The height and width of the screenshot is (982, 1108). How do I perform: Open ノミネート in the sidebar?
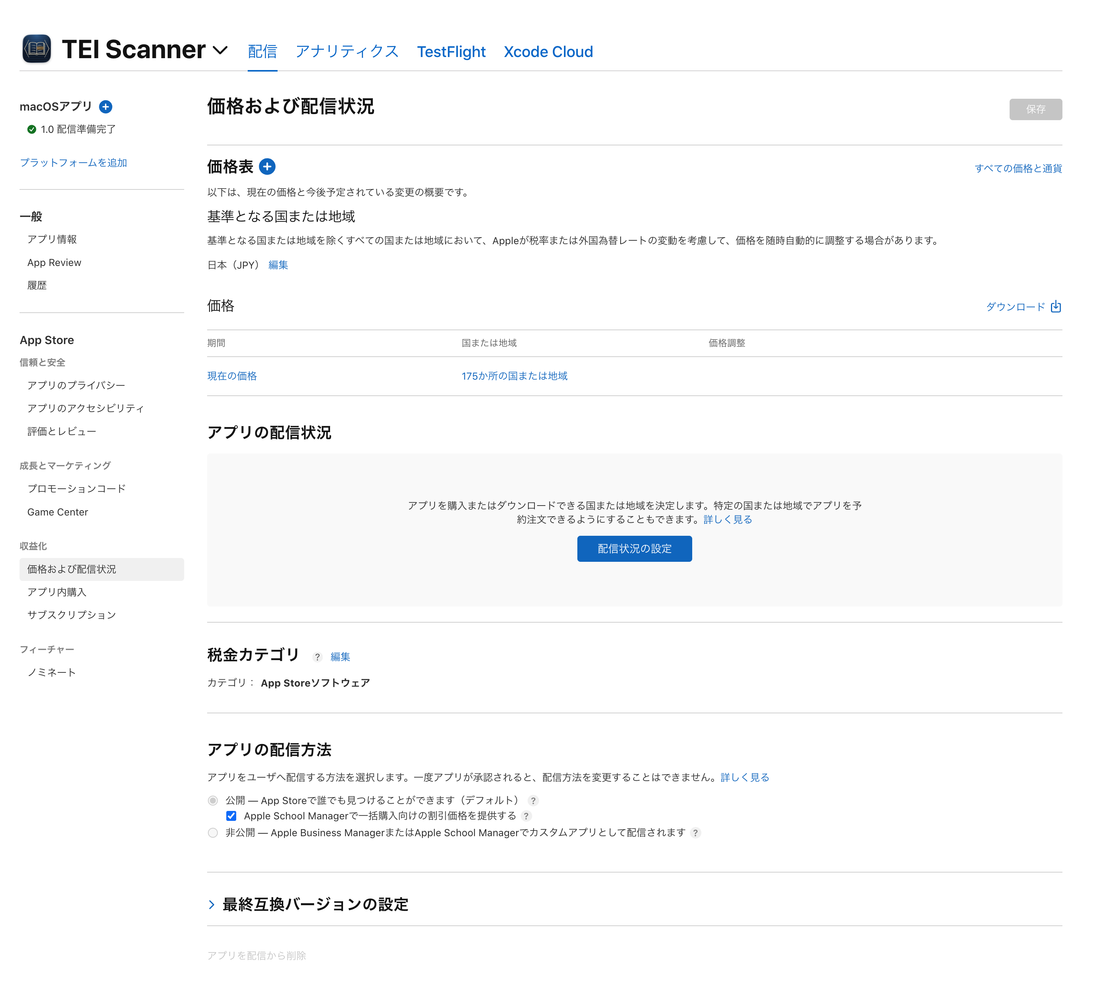(52, 672)
